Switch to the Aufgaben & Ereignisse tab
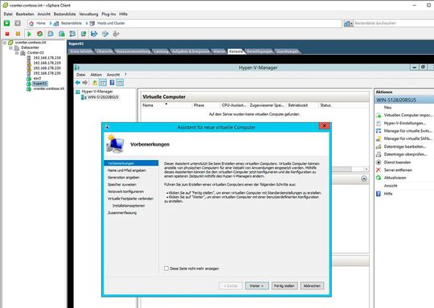Screen dimensions: 434x308 [190, 51]
